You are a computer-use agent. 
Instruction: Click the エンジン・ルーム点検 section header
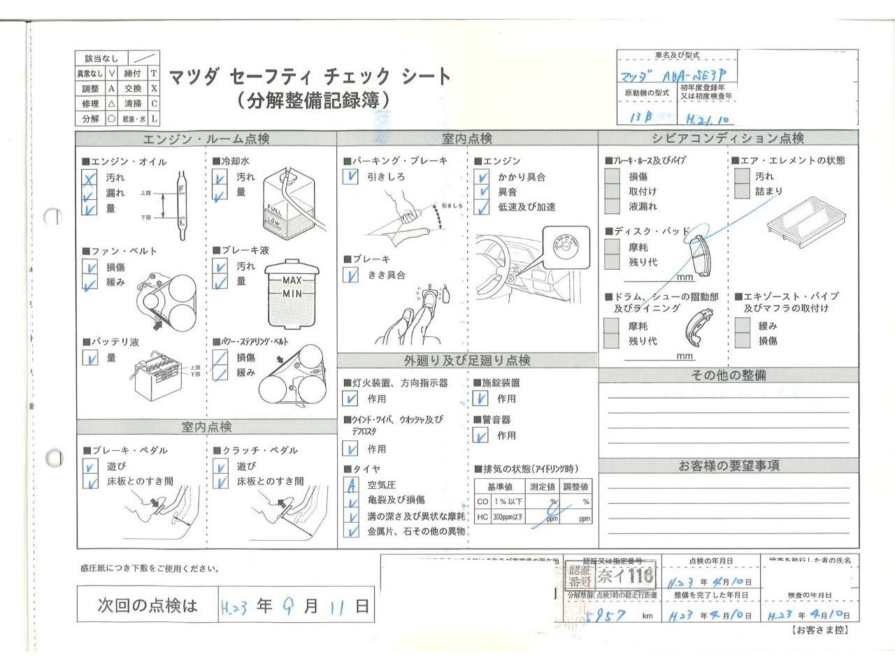point(206,139)
